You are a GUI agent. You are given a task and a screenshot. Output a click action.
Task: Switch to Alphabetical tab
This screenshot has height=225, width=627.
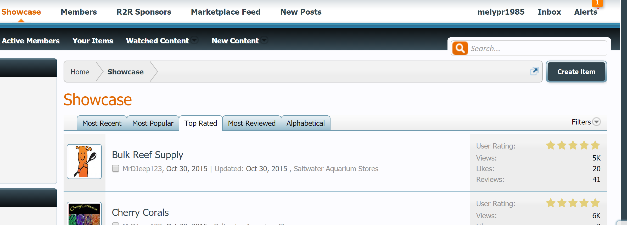point(306,123)
